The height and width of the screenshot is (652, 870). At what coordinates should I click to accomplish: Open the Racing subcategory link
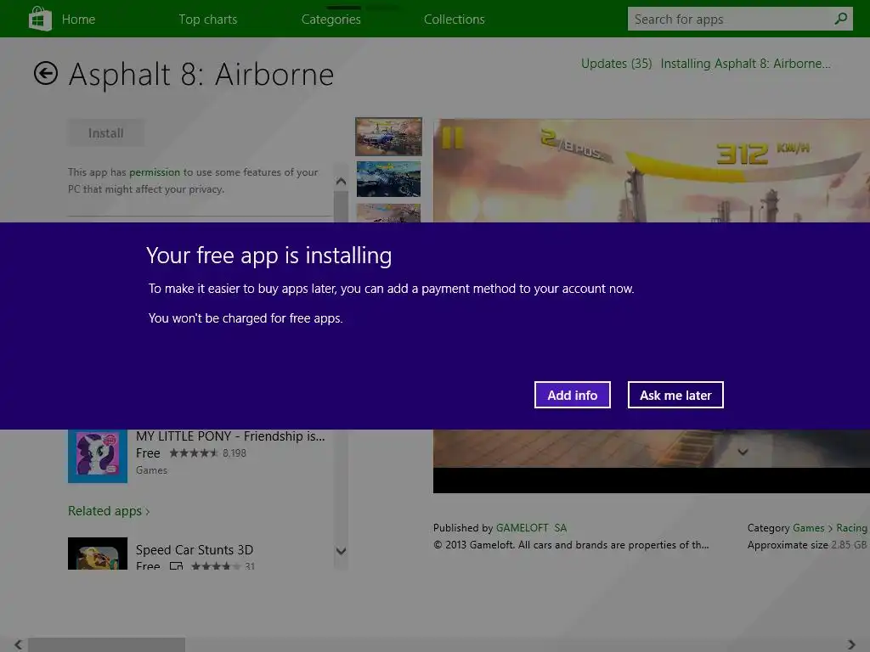tap(851, 528)
